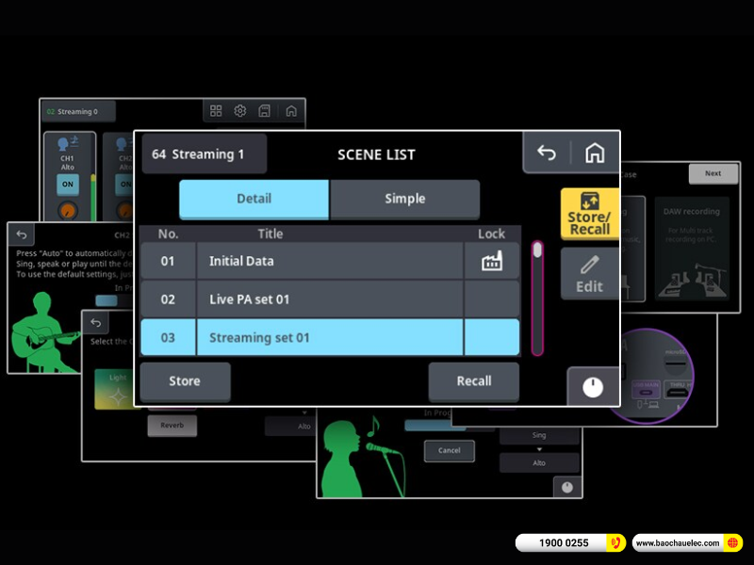Go back using the Scene List back arrow
This screenshot has width=754, height=565.
[x=547, y=153]
